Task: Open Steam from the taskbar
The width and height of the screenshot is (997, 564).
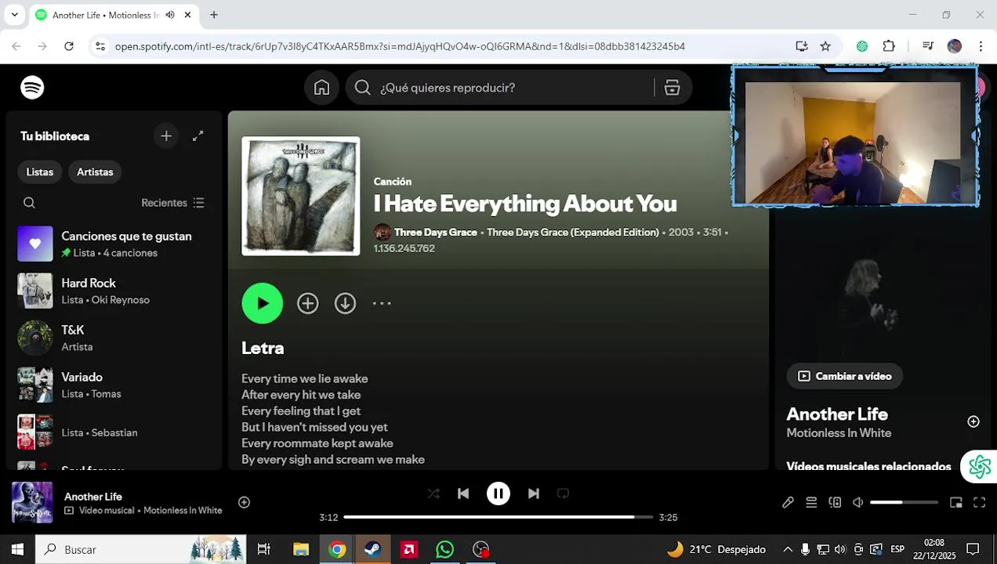Action: (373, 549)
